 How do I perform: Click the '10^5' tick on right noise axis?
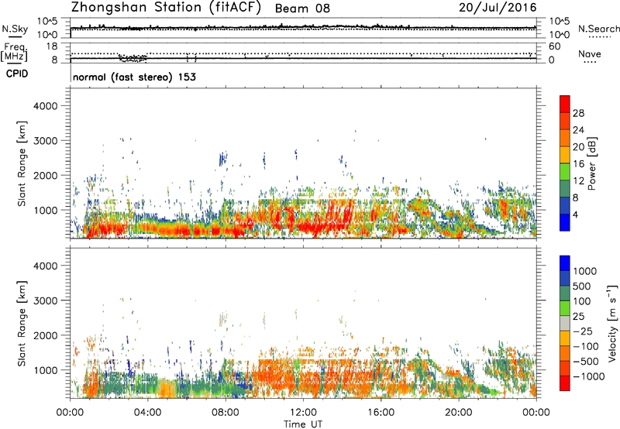[x=559, y=22]
